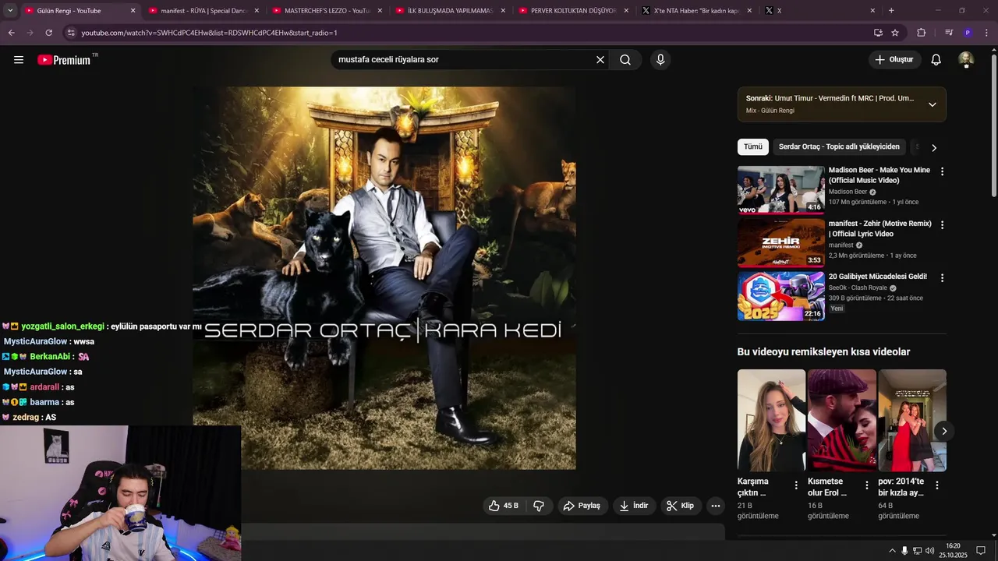Show hidden tray icons chevron
Viewport: 998px width, 561px height.
[x=892, y=551]
